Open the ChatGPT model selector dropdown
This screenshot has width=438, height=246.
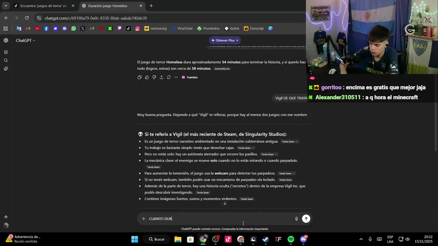point(26,40)
